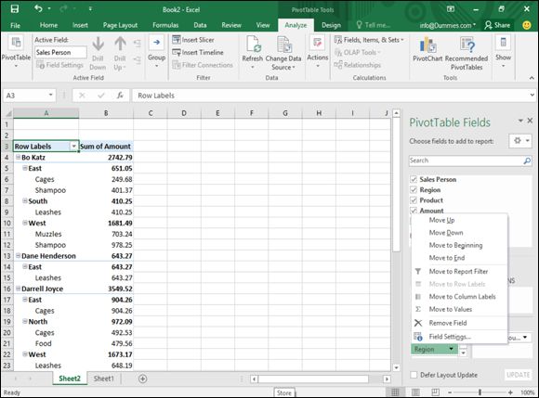The width and height of the screenshot is (539, 398).
Task: Open the Row Labels filter dropdown
Action: (x=73, y=147)
